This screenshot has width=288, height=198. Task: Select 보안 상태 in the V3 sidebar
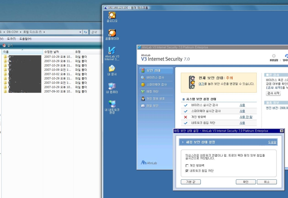(x=156, y=71)
